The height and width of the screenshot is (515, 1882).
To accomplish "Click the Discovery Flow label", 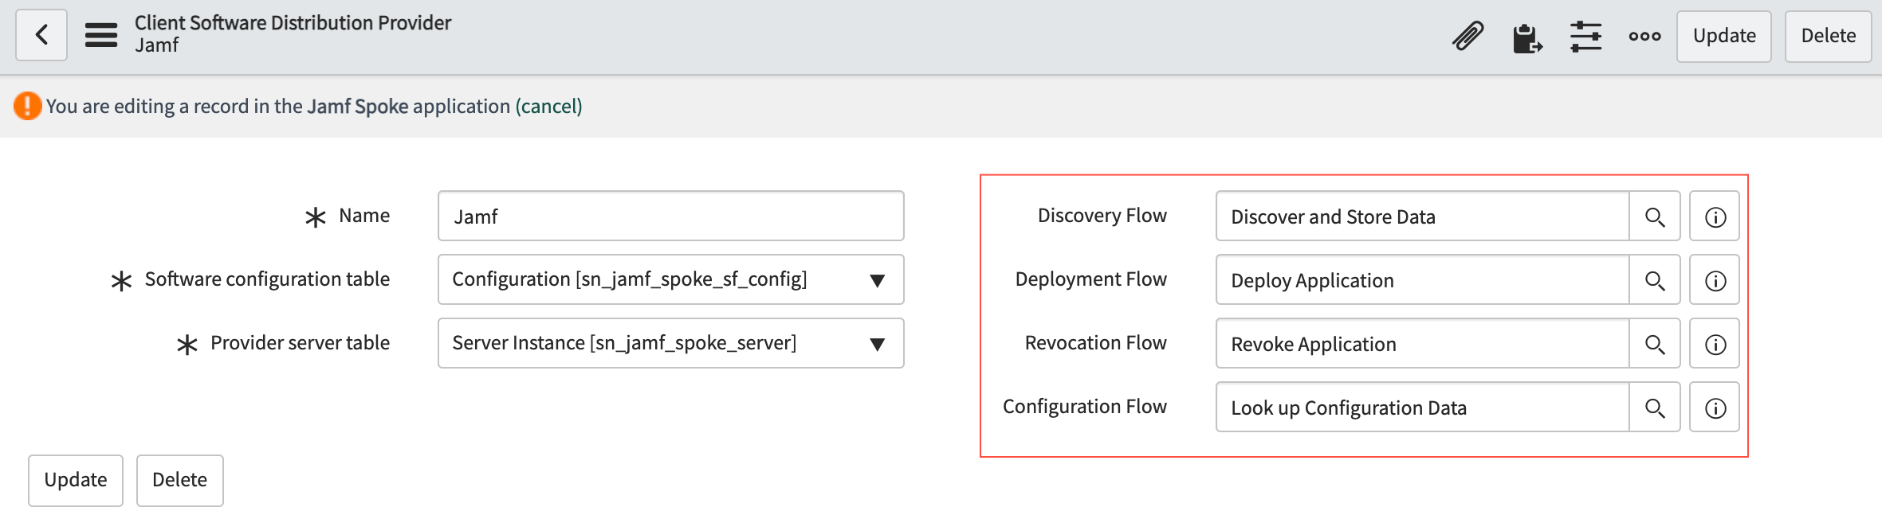I will coord(1102,216).
